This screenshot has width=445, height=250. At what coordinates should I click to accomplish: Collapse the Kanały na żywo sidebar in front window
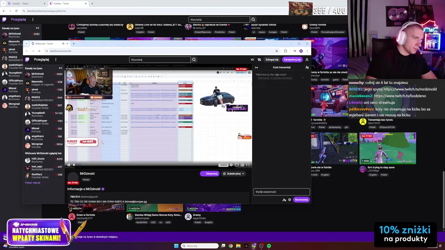(60, 68)
